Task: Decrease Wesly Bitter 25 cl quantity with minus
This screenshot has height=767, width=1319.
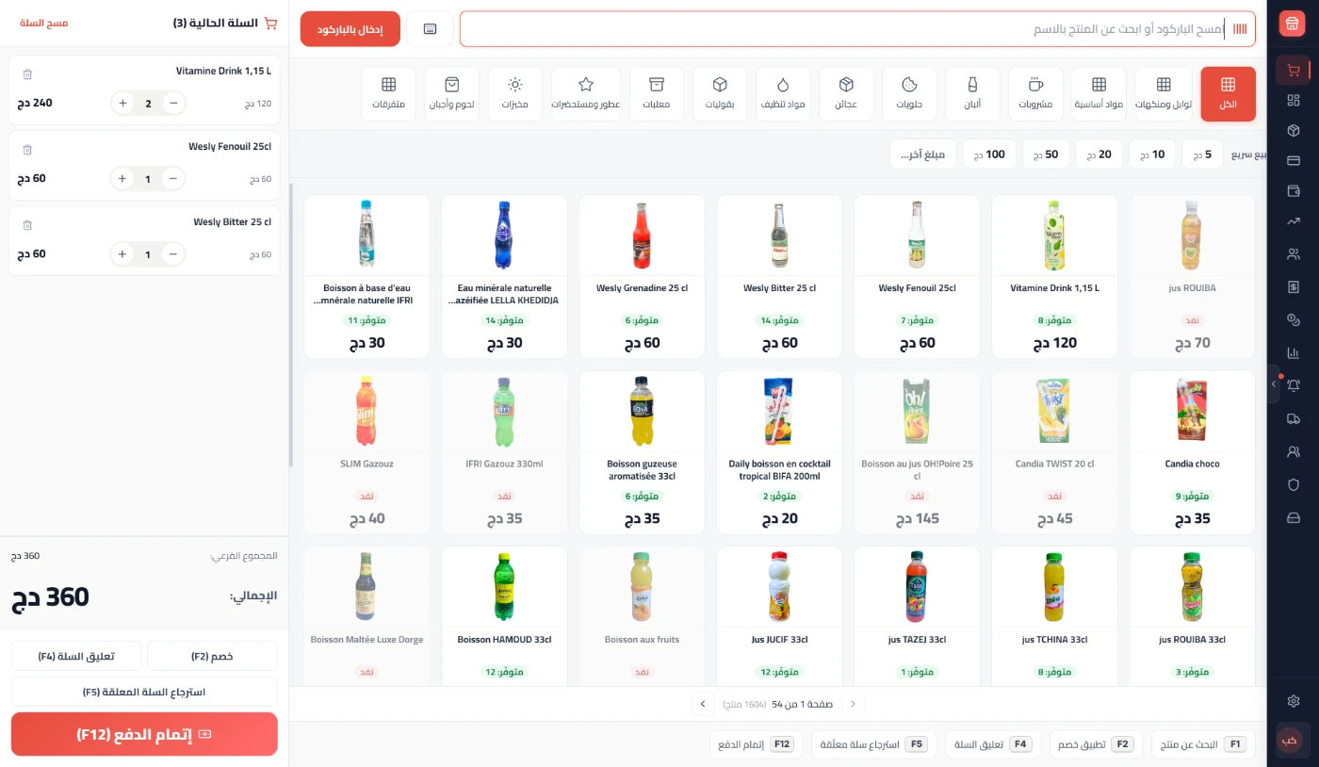Action: [173, 253]
